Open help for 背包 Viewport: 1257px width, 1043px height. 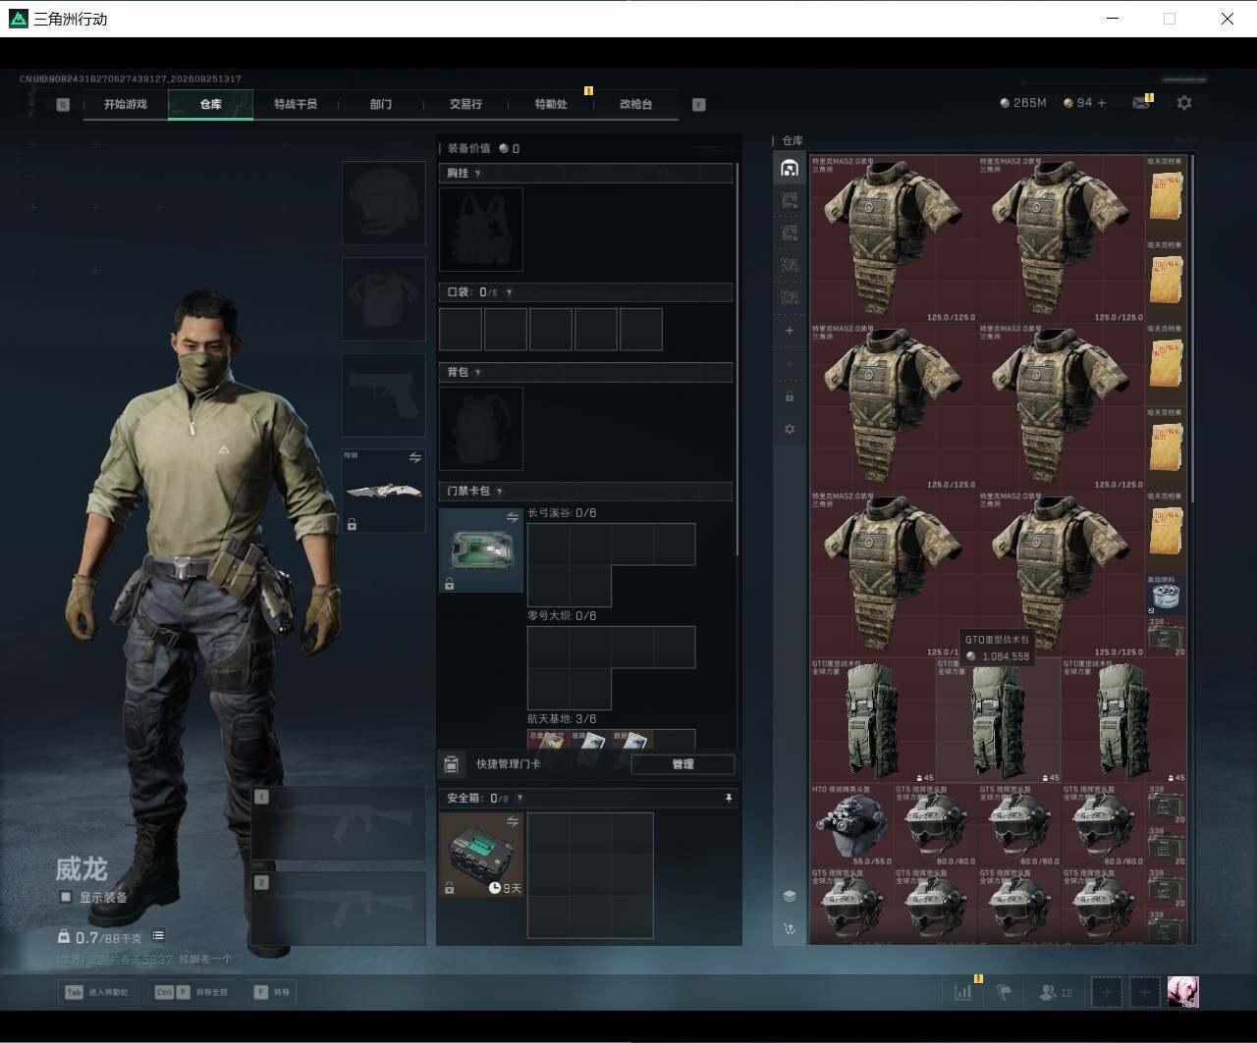pyautogui.click(x=478, y=372)
